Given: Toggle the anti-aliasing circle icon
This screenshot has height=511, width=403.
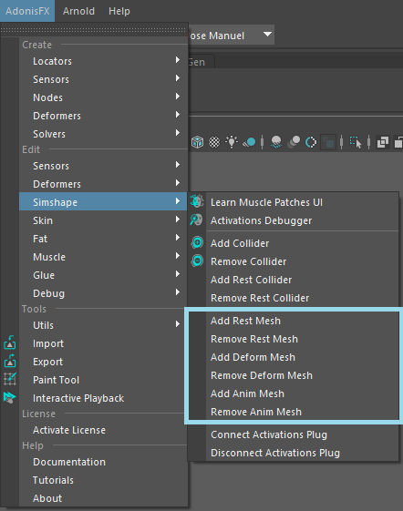Looking at the screenshot, I should [311, 142].
